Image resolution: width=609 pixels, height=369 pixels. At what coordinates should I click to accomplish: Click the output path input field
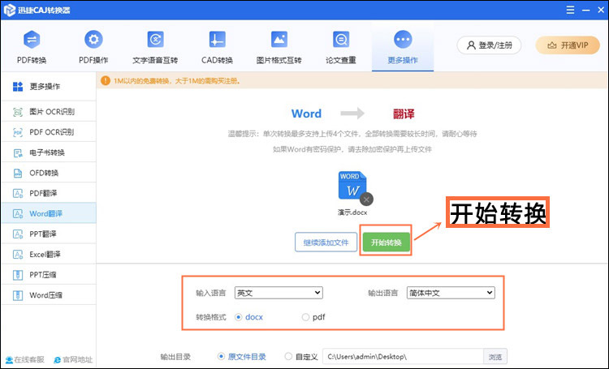pyautogui.click(x=403, y=357)
